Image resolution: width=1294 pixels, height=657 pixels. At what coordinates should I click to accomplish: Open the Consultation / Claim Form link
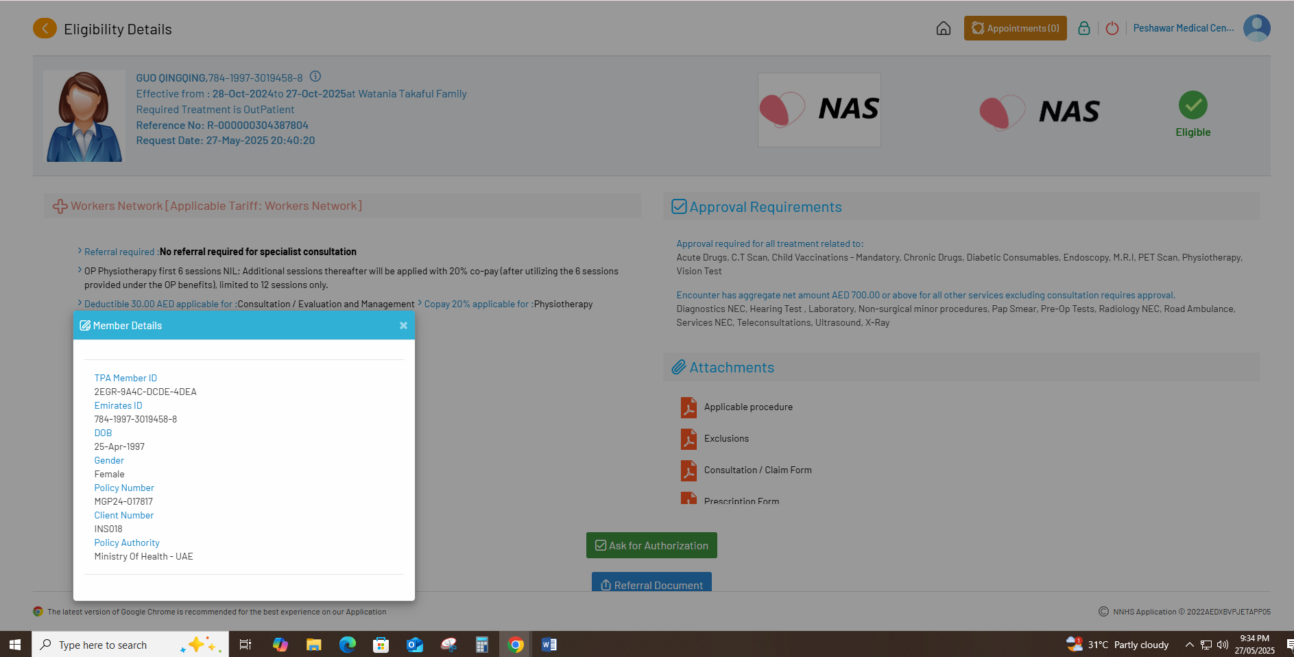click(x=758, y=470)
